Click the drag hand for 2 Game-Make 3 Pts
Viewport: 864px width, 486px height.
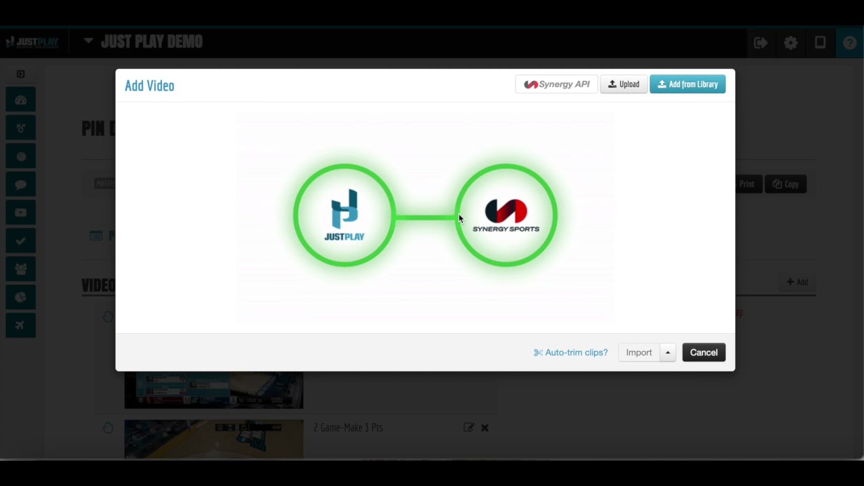108,428
